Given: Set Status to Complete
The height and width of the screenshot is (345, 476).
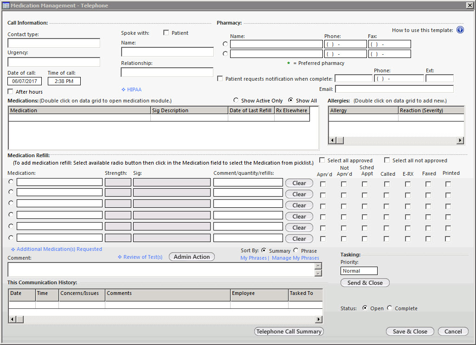Looking at the screenshot, I should 390,308.
